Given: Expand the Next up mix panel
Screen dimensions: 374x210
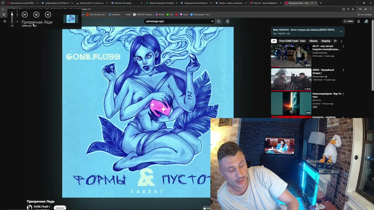Looking at the screenshot, I should [341, 32].
